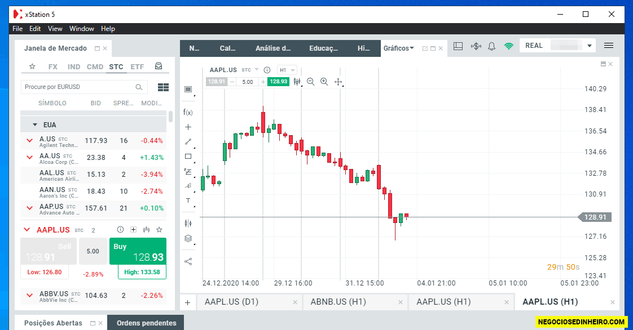This screenshot has height=330, width=633.
Task: Open the View menu
Action: point(55,29)
